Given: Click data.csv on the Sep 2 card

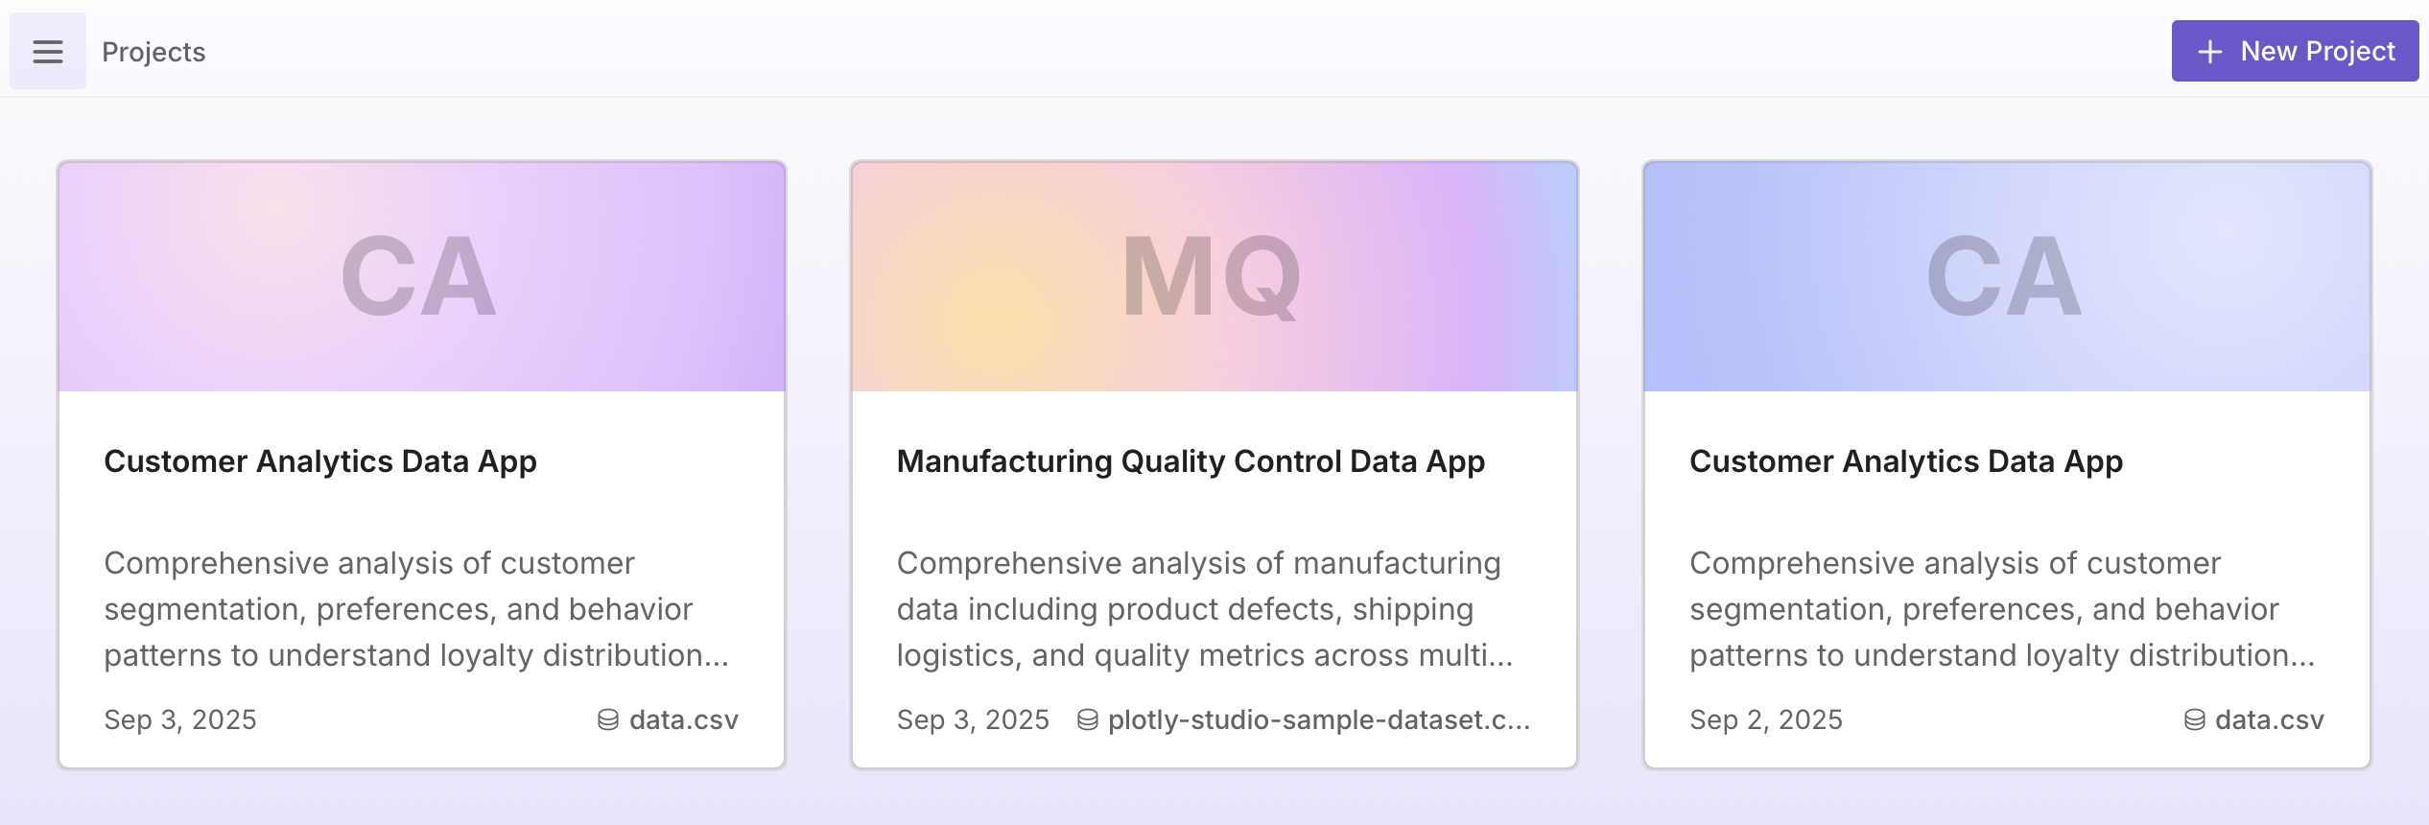Looking at the screenshot, I should [x=2269, y=719].
